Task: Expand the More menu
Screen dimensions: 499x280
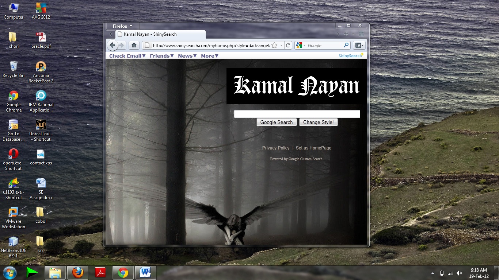Action: (210, 56)
